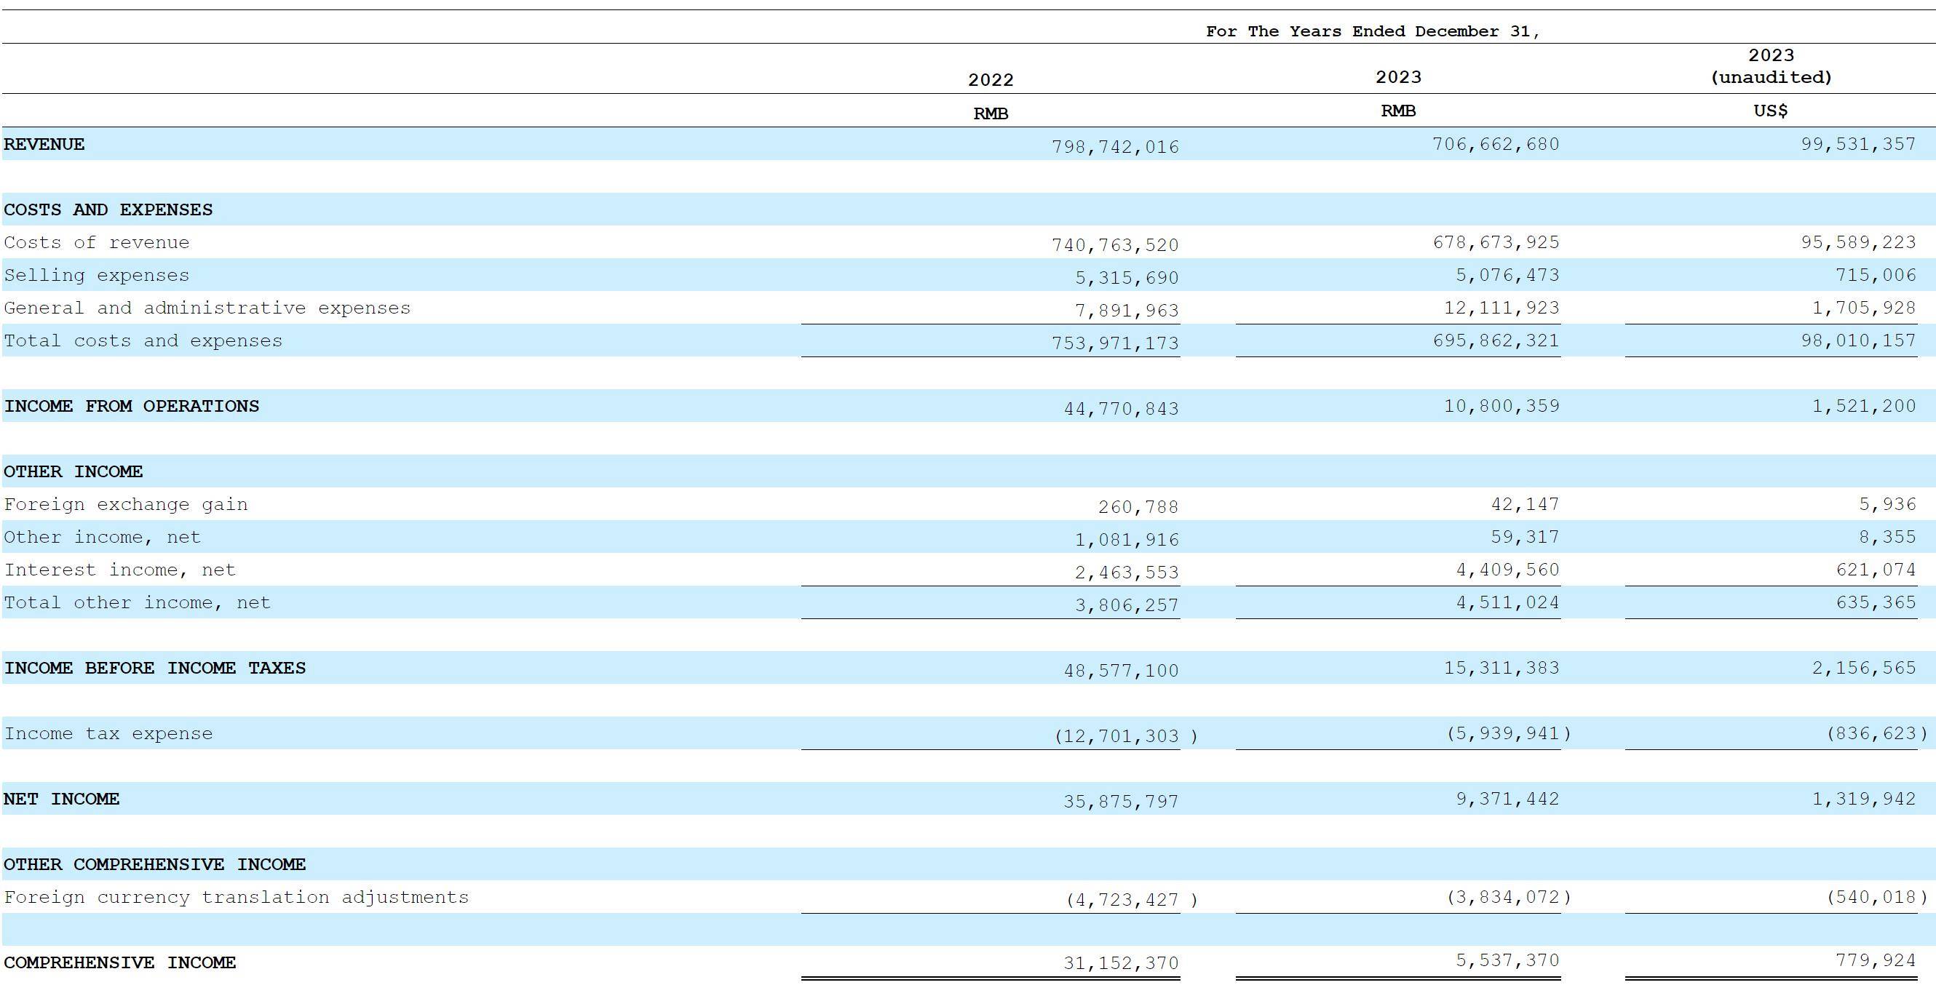Click the OTHER INCOME heading
The height and width of the screenshot is (985, 1936).
(x=74, y=472)
